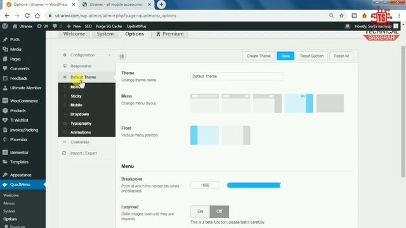Open Typography theme subsection
The image size is (406, 228).
click(x=81, y=123)
